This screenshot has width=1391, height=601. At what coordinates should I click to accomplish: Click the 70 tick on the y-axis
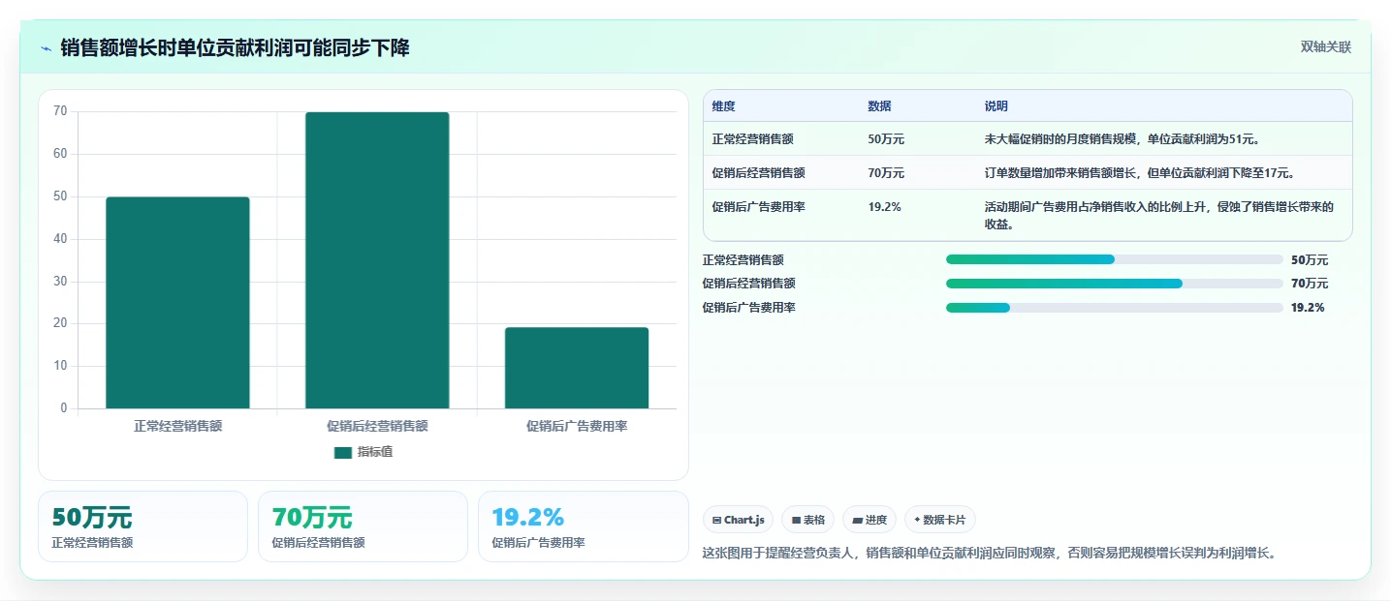click(x=60, y=111)
